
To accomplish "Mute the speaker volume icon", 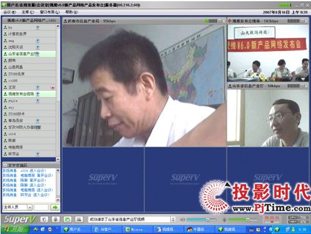I will 182,220.
